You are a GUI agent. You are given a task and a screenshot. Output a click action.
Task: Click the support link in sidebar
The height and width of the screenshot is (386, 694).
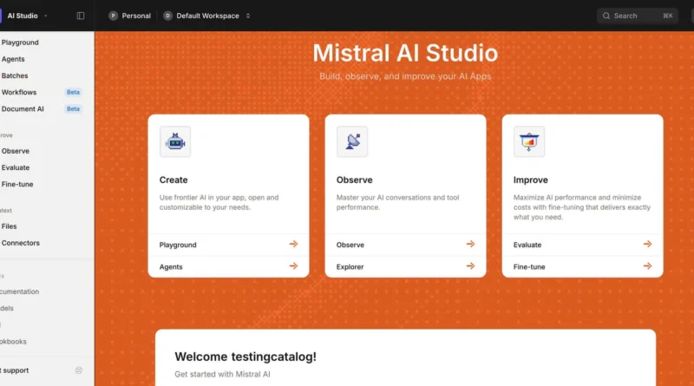15,370
